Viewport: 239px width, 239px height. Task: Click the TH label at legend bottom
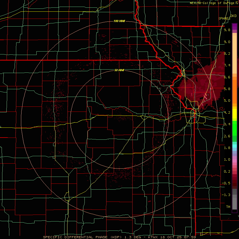228,207
